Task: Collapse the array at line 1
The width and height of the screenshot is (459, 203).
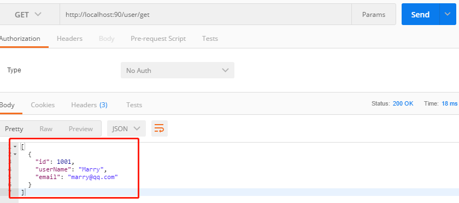Action: [x=15, y=146]
